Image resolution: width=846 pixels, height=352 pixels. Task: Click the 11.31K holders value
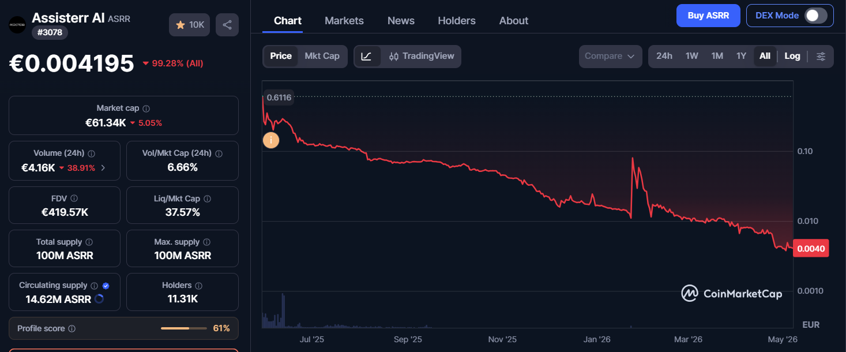click(182, 299)
